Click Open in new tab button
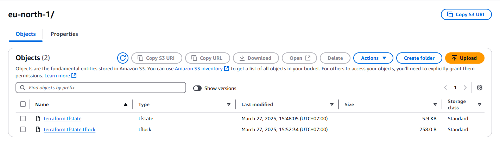Image resolution: width=500 pixels, height=141 pixels. (x=300, y=58)
